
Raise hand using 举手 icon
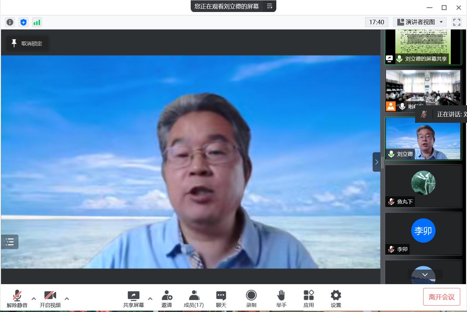tap(281, 298)
